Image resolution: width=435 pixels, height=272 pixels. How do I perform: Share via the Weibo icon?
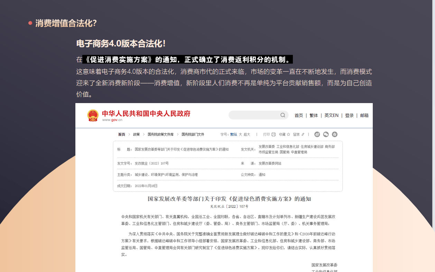pos(317,134)
